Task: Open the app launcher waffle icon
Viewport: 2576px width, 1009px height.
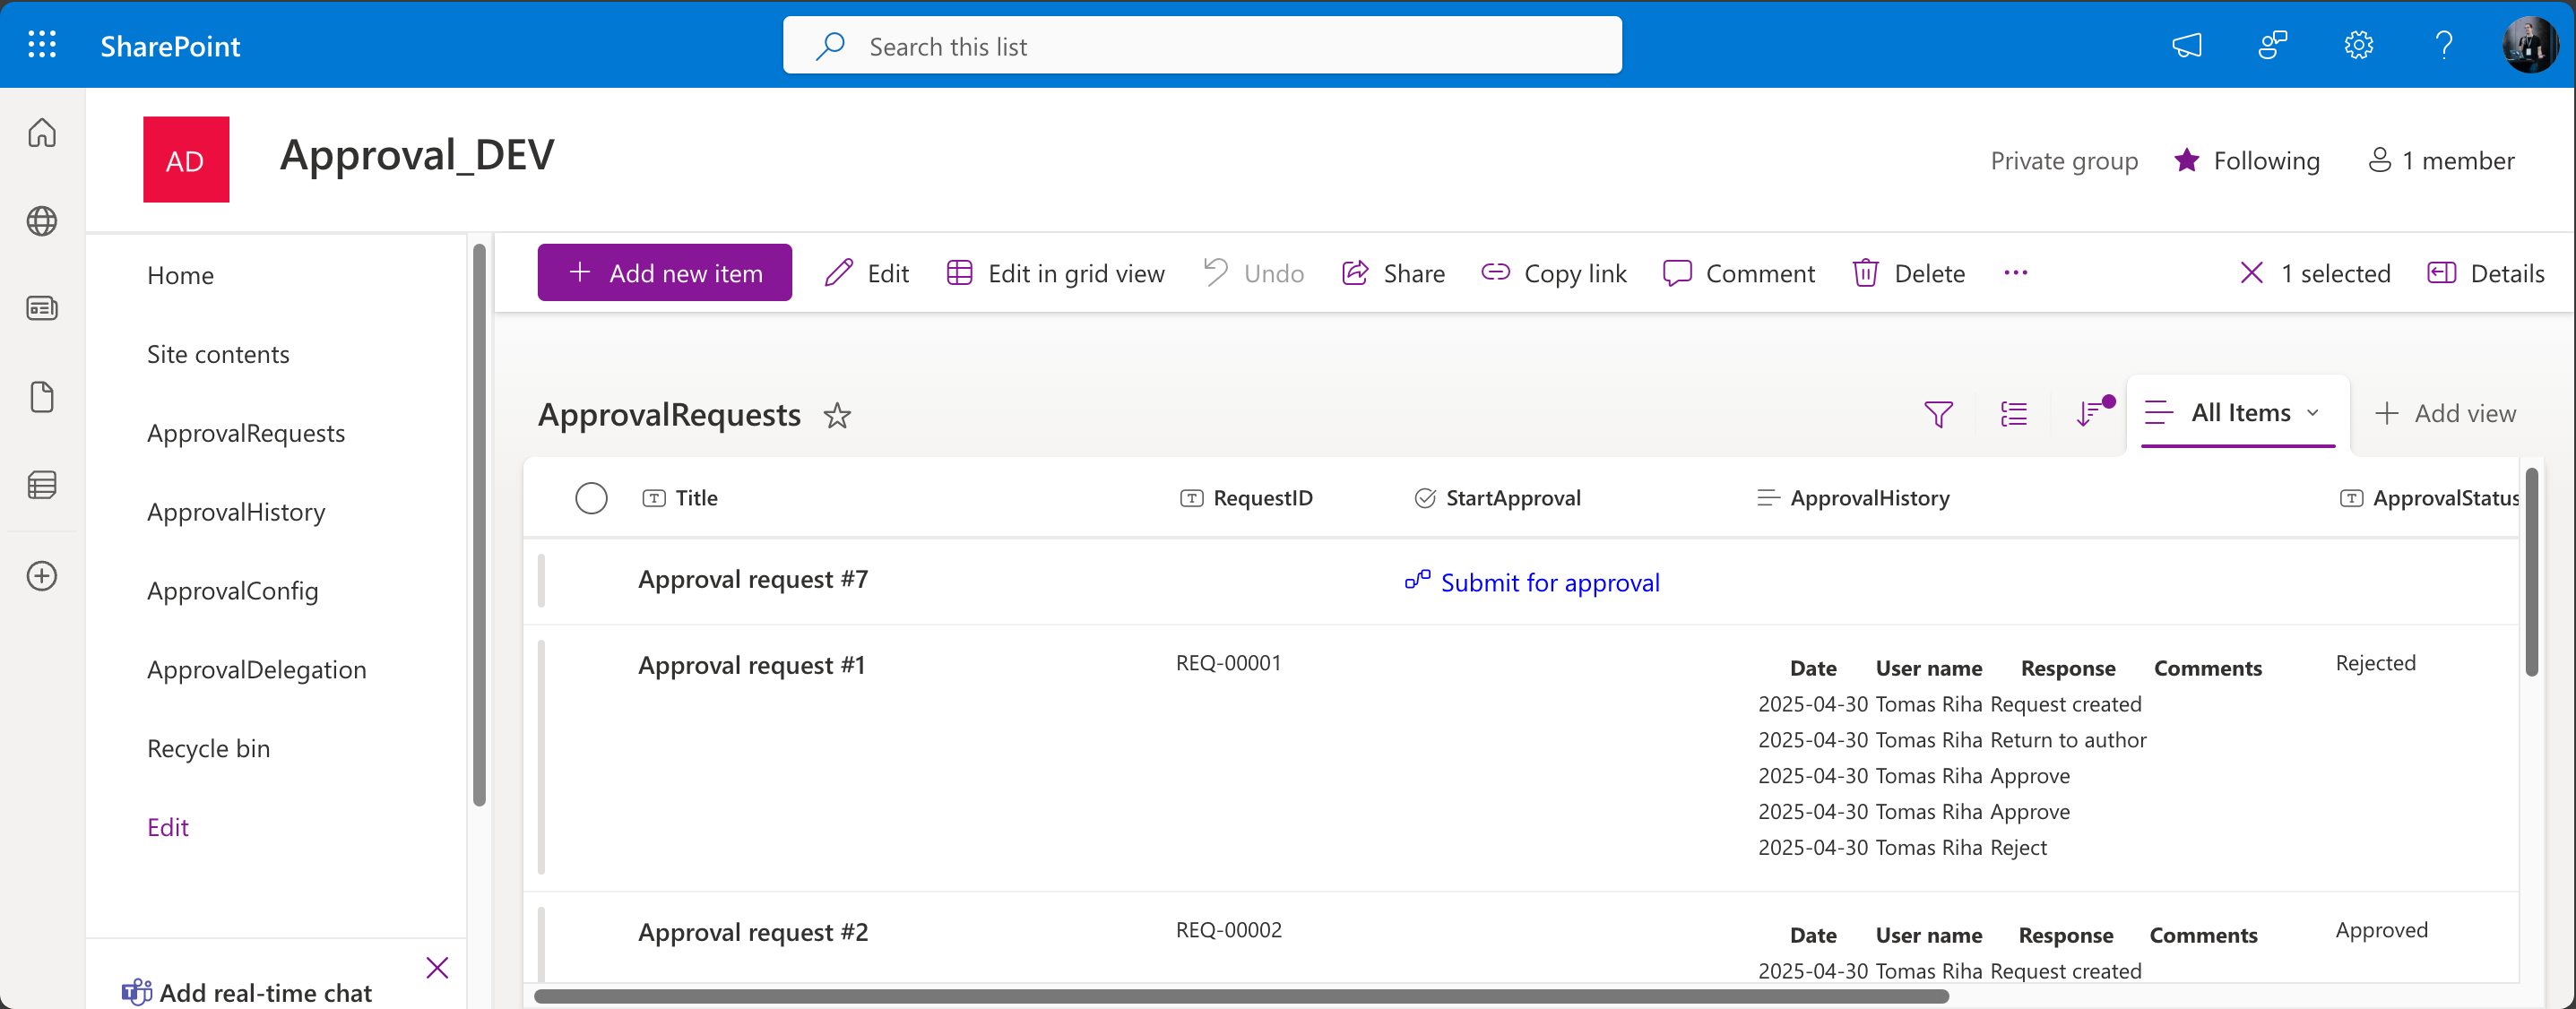Action: tap(42, 45)
